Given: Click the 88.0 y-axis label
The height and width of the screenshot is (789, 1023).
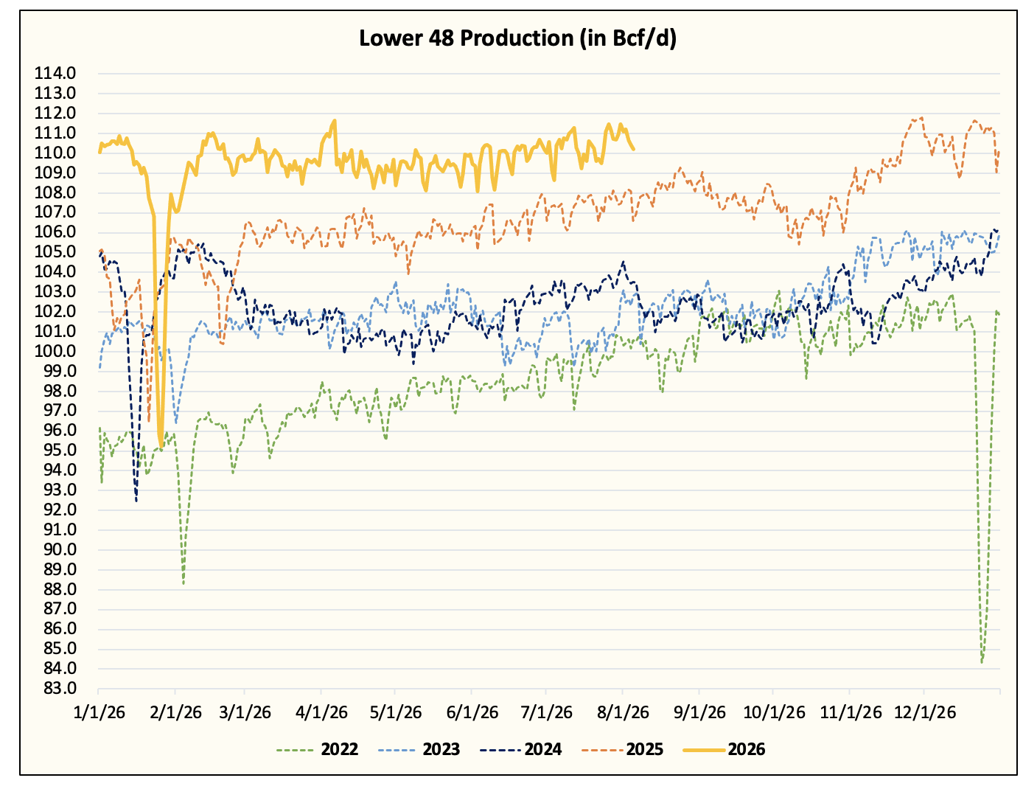Looking at the screenshot, I should tap(59, 590).
